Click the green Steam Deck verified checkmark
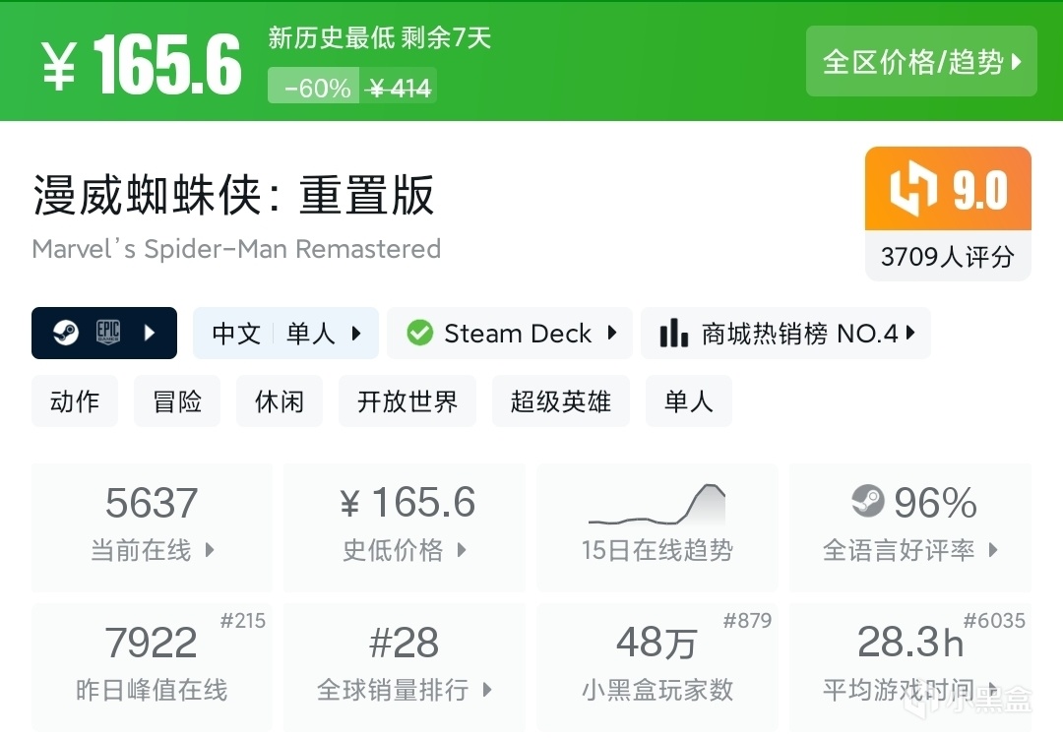The width and height of the screenshot is (1063, 738). click(x=420, y=333)
